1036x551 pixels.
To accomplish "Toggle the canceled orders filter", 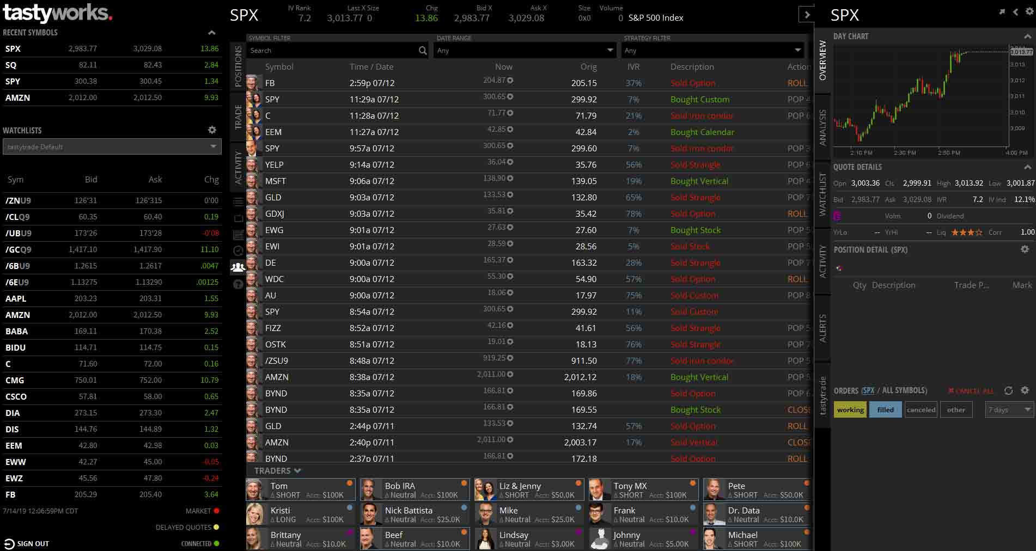I will point(921,410).
